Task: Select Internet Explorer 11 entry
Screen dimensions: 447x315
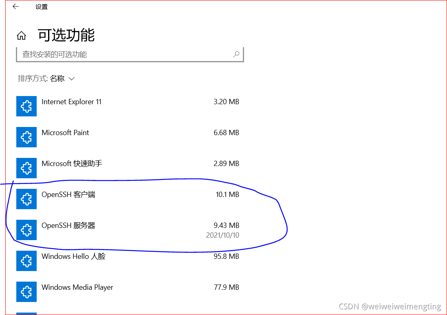Action: point(128,106)
